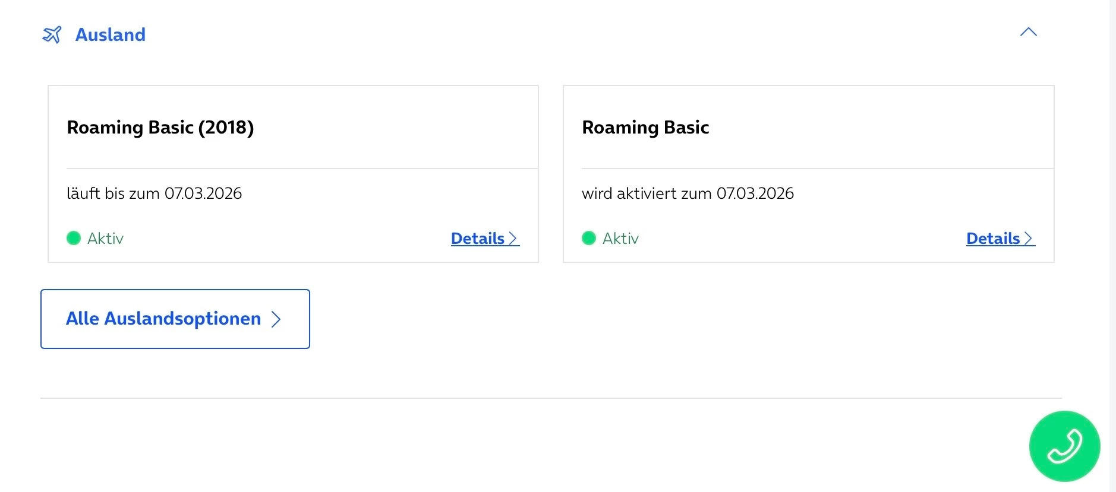Click the 'läuft bis zum 07.03.2026' text

155,193
